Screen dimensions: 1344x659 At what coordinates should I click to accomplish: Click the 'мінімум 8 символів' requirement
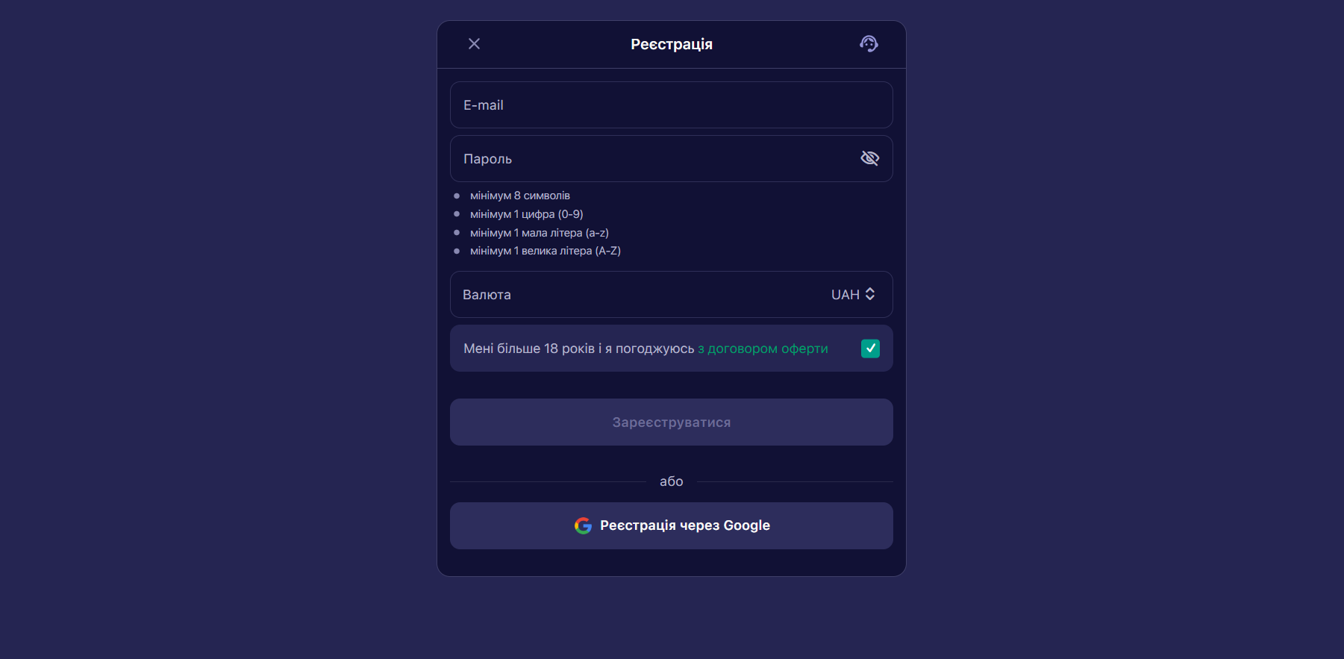point(520,196)
